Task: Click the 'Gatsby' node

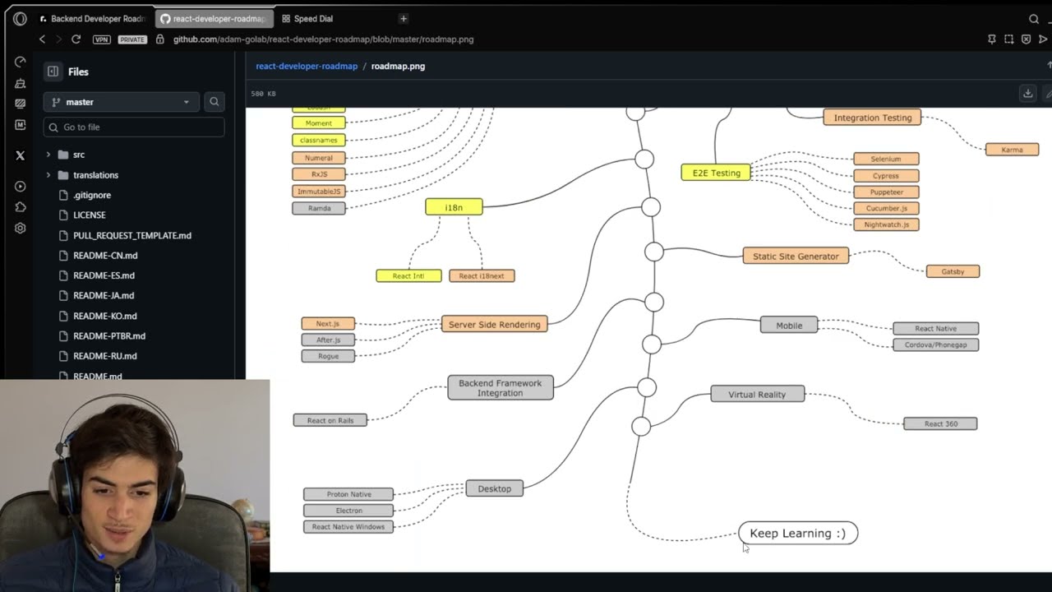Action: pos(953,271)
